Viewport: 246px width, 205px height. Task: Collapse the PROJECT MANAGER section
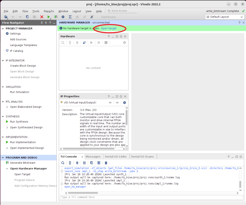[x=3, y=28]
